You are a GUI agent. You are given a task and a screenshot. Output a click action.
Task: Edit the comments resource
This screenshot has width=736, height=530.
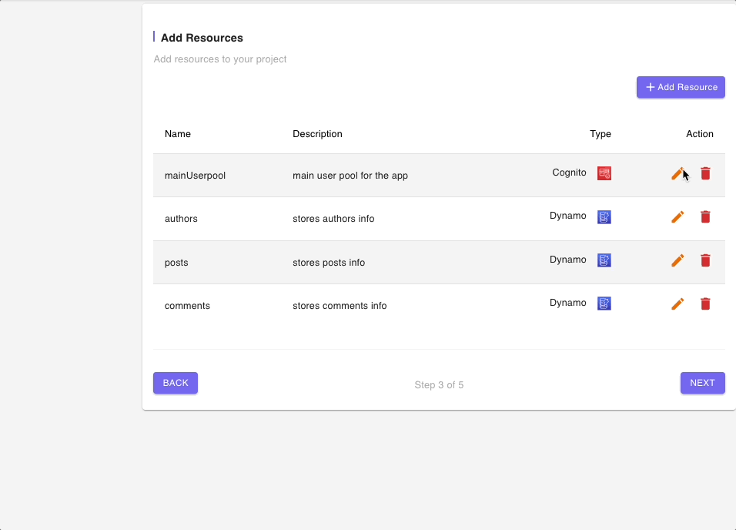coord(677,304)
